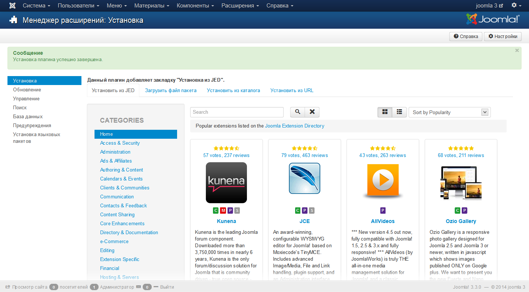The image size is (529, 292).
Task: Switch to Установить из URL tab
Action: tap(292, 90)
